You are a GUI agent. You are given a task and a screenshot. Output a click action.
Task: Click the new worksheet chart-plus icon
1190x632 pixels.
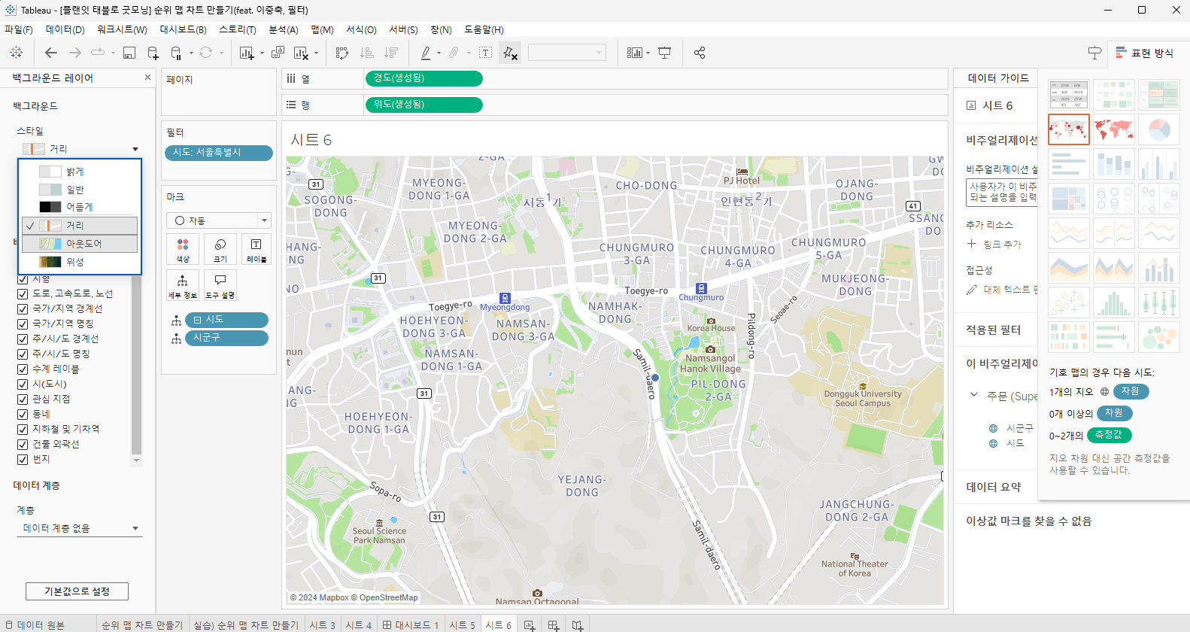coord(246,53)
